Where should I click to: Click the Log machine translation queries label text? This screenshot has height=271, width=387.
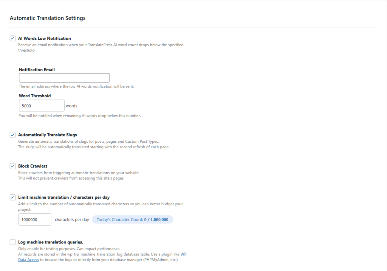50,242
